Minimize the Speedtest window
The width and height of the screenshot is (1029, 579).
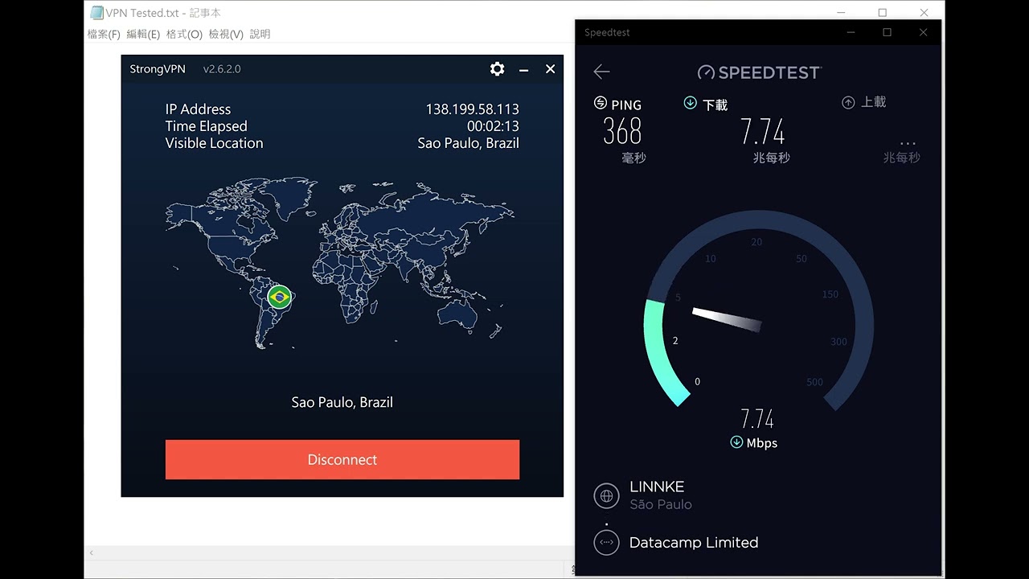coord(851,32)
